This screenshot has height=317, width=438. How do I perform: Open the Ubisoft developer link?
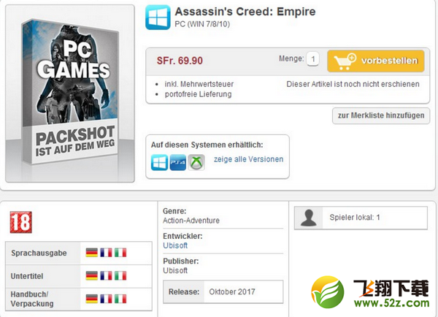tap(175, 245)
